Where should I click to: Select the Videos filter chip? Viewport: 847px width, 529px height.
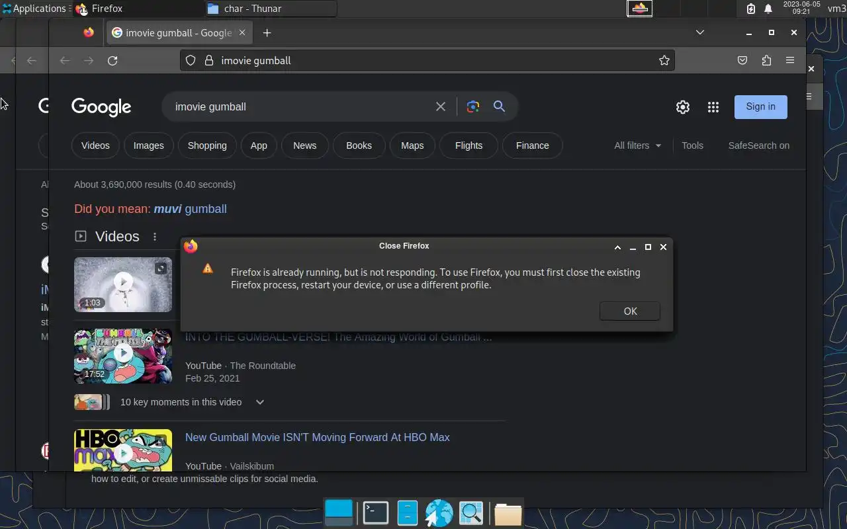point(95,145)
